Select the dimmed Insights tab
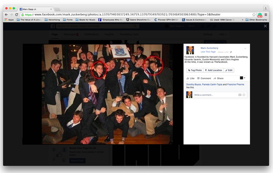 [x=109, y=34]
